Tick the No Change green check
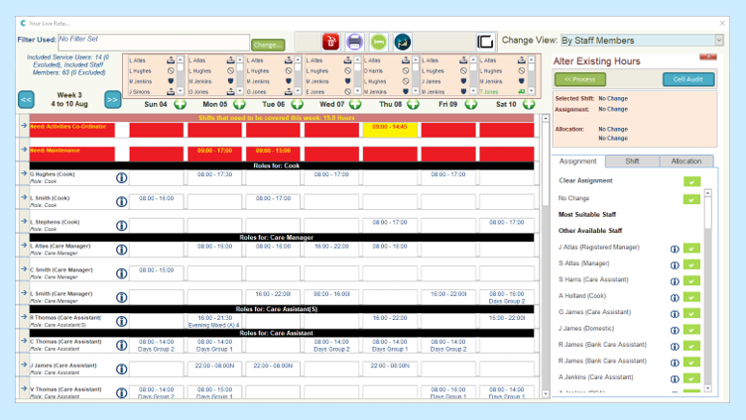The height and width of the screenshot is (420, 746). [691, 199]
